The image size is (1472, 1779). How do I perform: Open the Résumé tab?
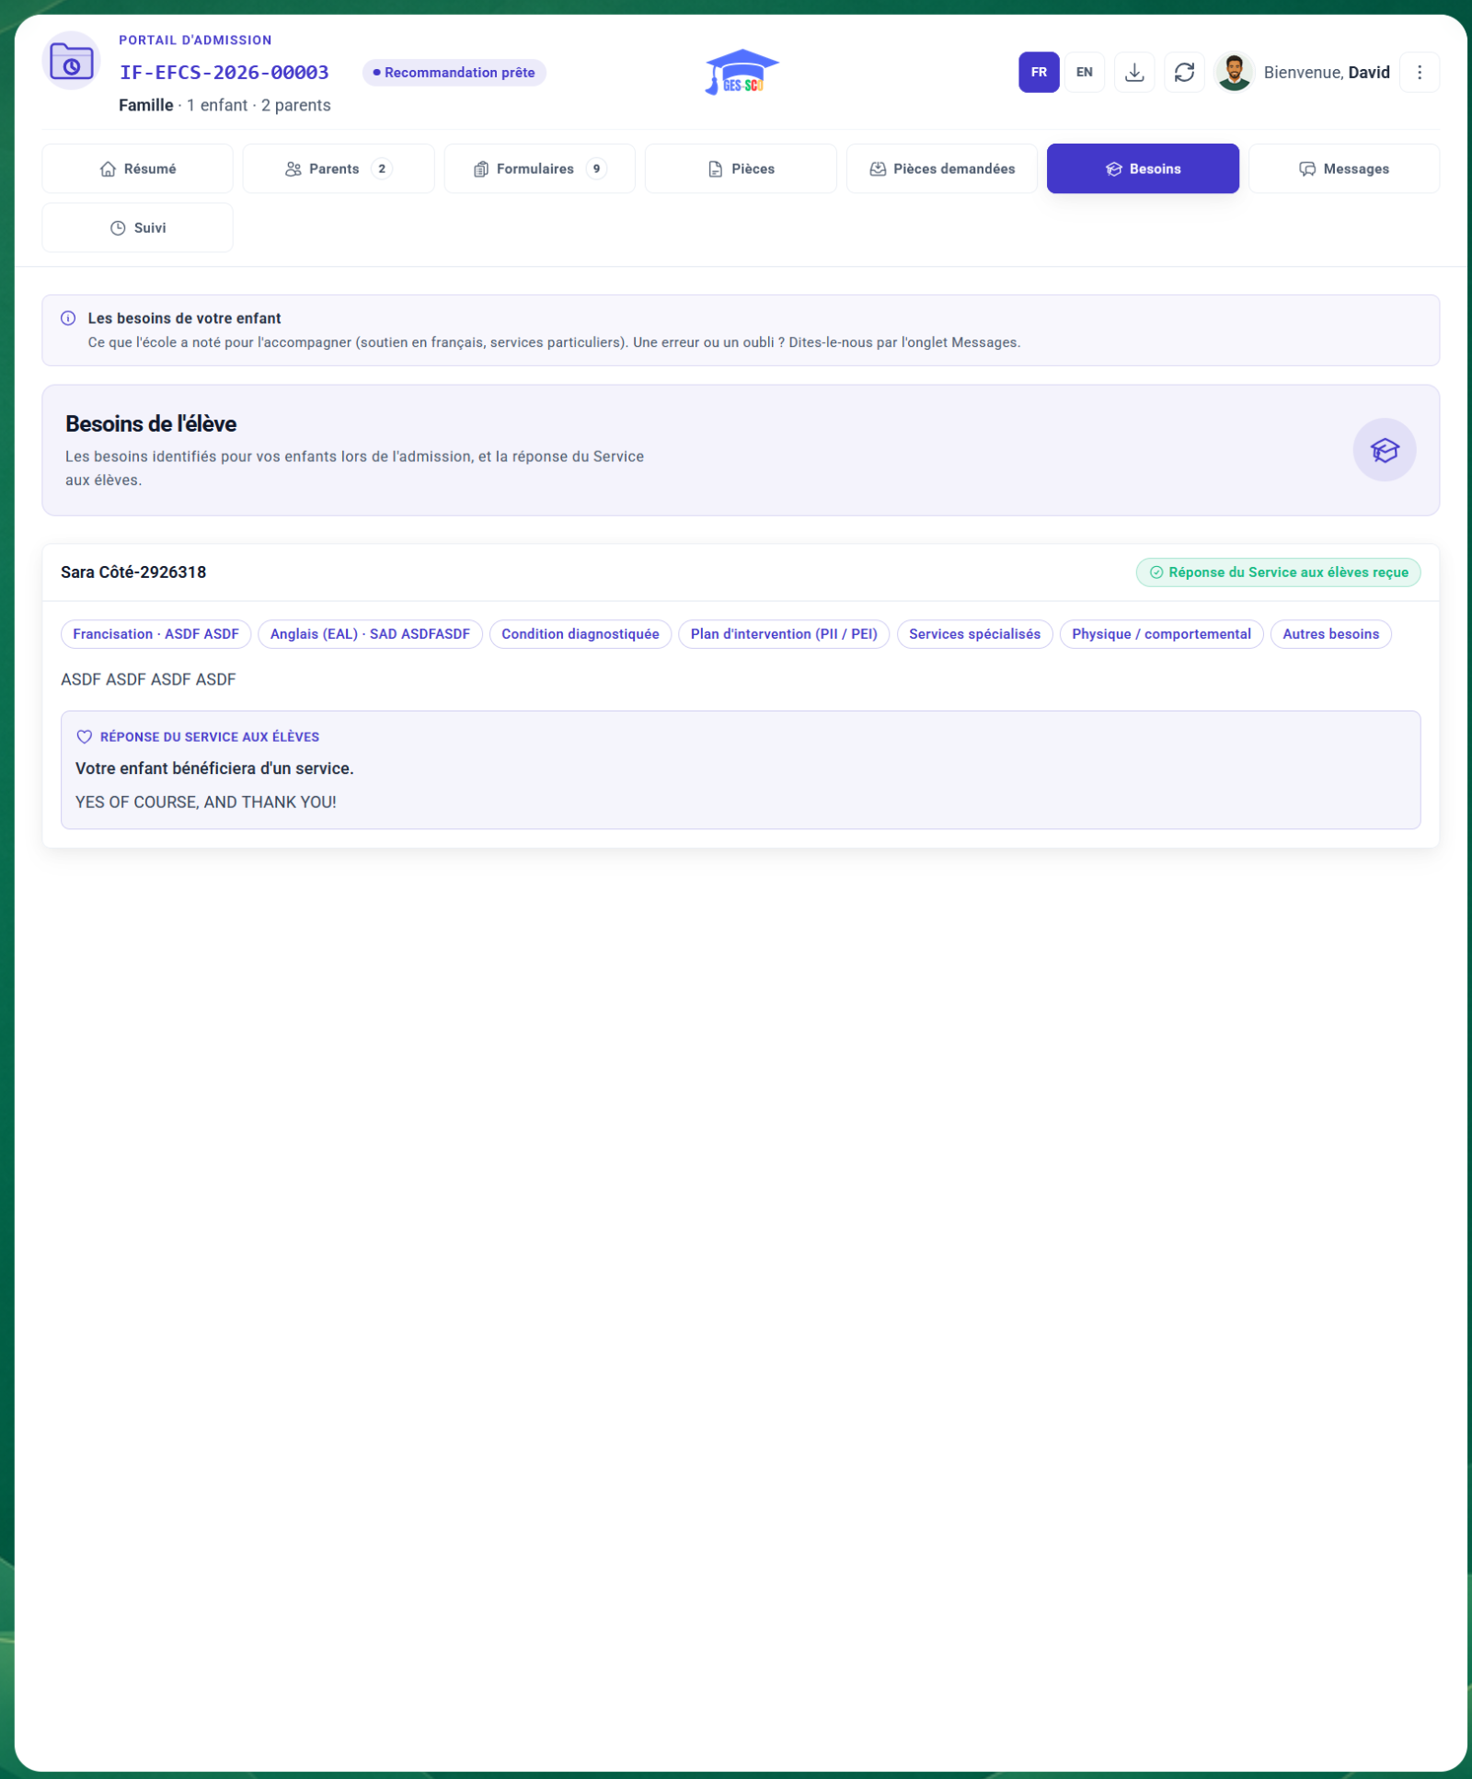pos(137,168)
